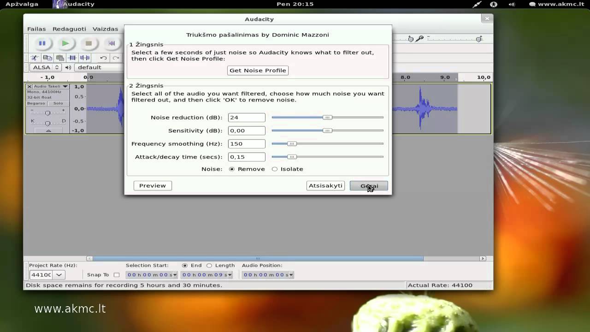Open the Redaguoti menu
Image resolution: width=590 pixels, height=332 pixels.
click(x=69, y=29)
